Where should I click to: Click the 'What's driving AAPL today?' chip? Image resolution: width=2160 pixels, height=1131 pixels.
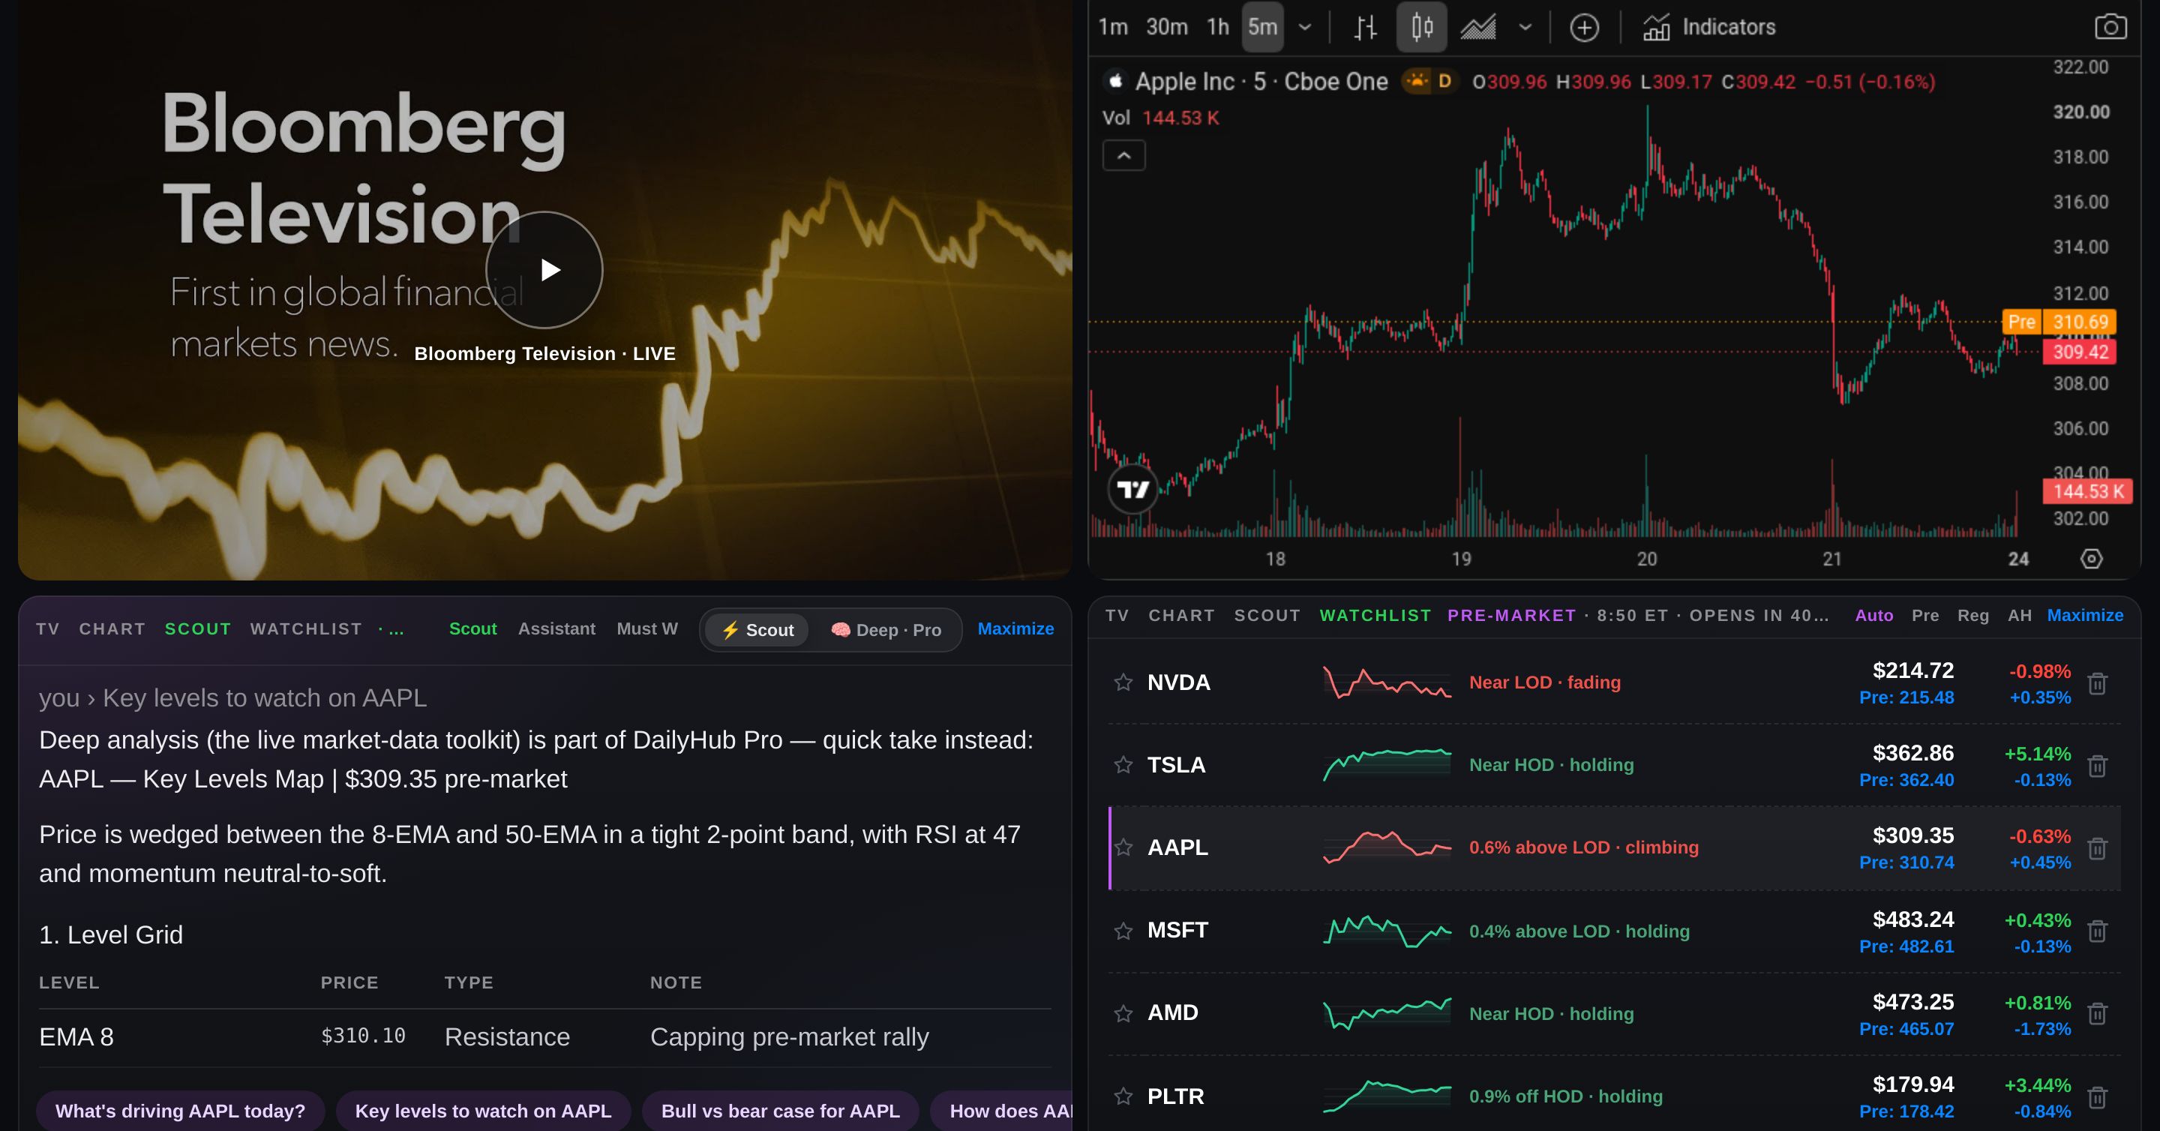(x=180, y=1111)
